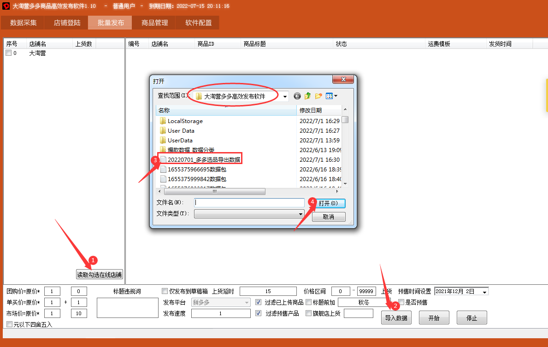This screenshot has height=347, width=548.
Task: Select the 爆款数据_数据分类 folder icon
Action: coord(163,150)
